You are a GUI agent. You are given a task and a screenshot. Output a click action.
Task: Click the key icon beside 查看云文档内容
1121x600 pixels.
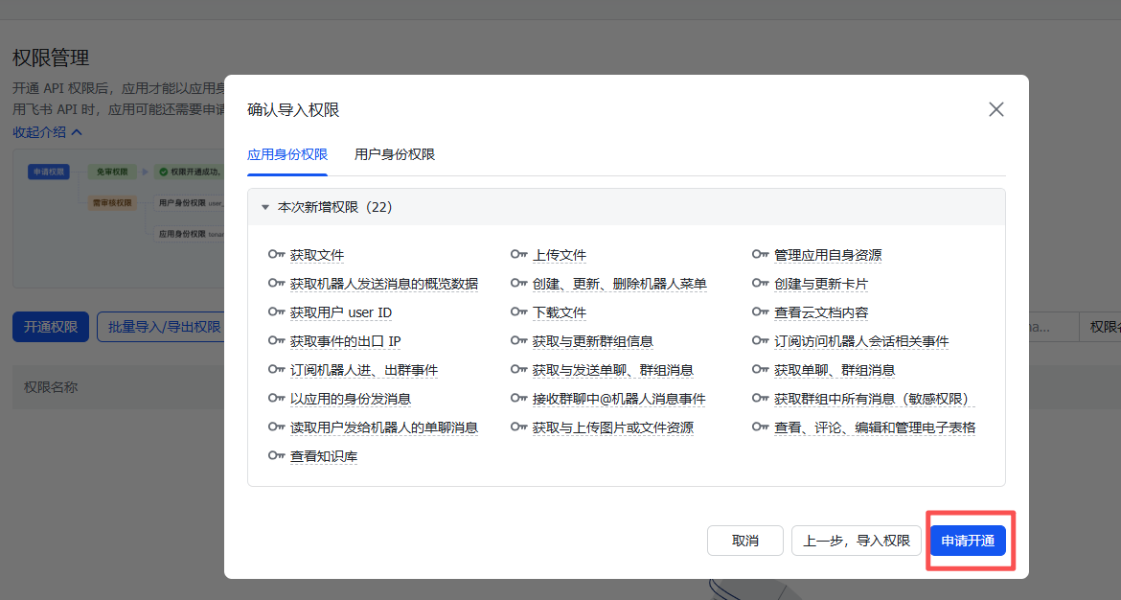762,312
